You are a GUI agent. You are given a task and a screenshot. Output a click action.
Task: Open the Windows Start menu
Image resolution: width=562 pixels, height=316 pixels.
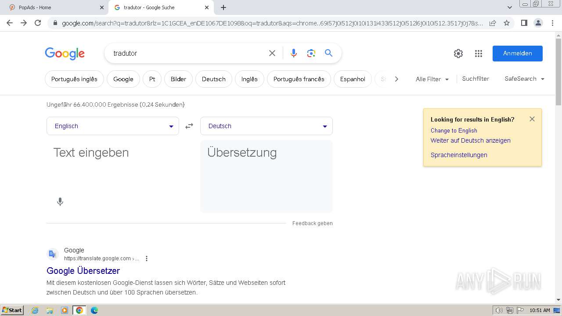(12, 310)
